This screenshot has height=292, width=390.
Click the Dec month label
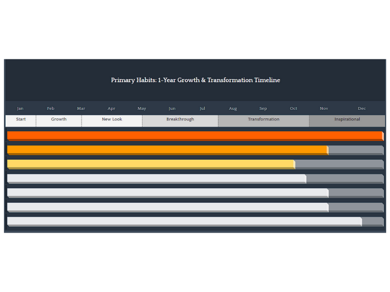362,109
